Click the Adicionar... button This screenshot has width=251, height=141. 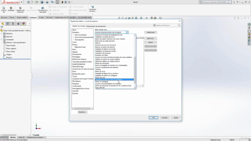151,38
